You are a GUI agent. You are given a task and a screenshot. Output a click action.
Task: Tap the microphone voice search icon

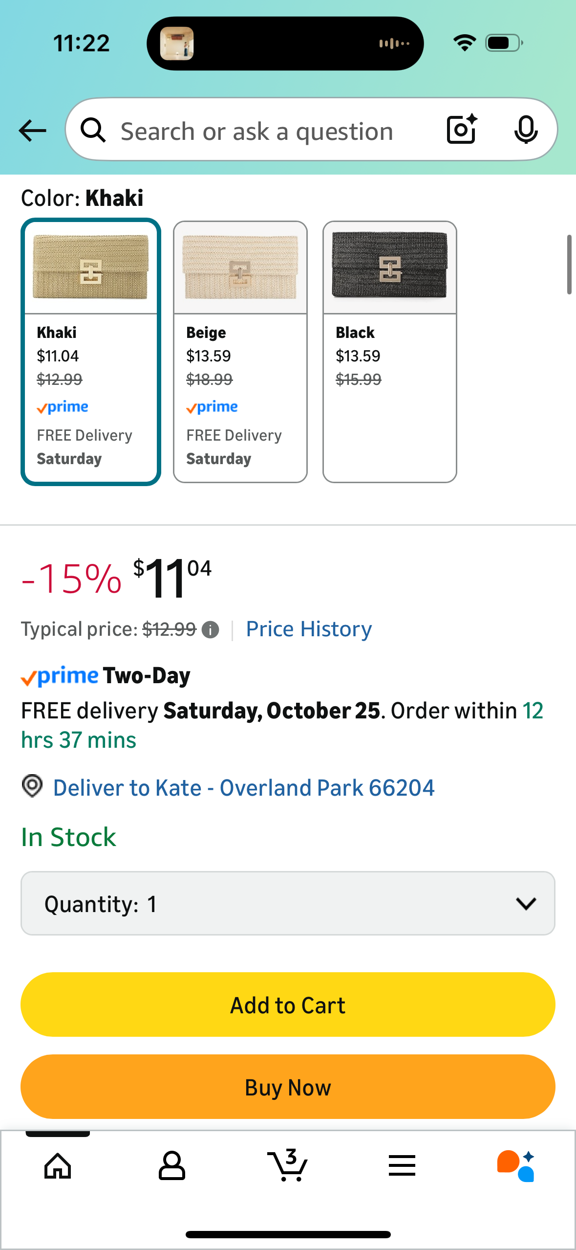[x=526, y=130]
